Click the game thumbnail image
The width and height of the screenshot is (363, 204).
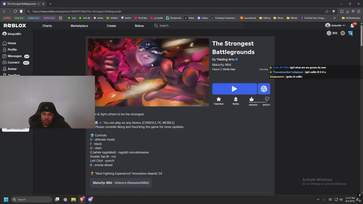click(x=148, y=73)
